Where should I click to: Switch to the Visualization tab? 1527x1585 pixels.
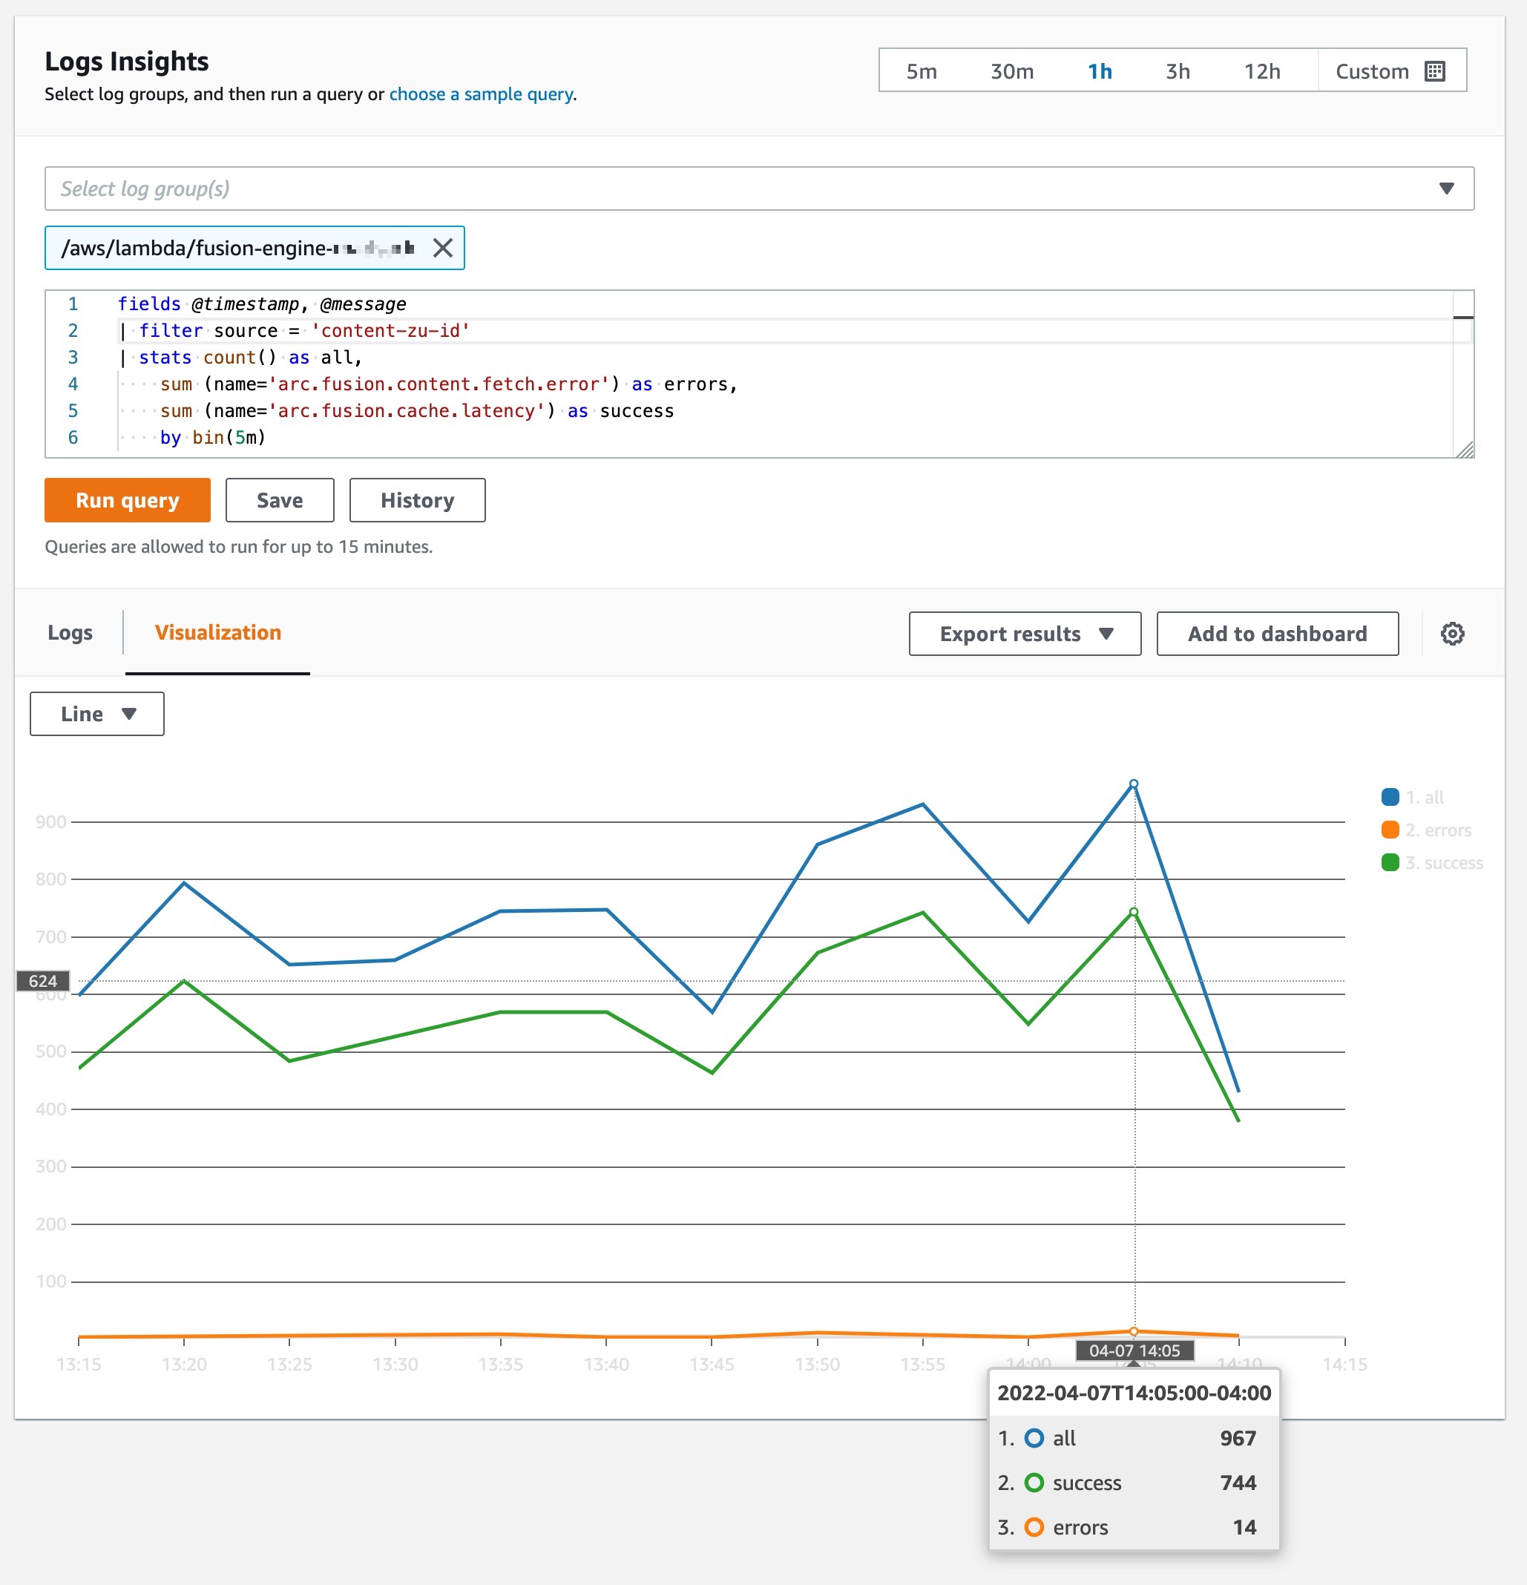point(217,632)
